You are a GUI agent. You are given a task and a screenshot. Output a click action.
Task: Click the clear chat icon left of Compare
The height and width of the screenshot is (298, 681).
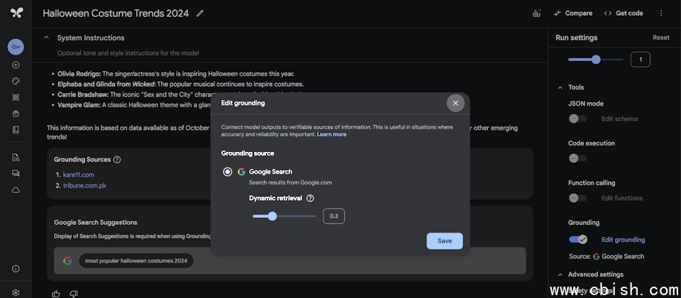537,13
